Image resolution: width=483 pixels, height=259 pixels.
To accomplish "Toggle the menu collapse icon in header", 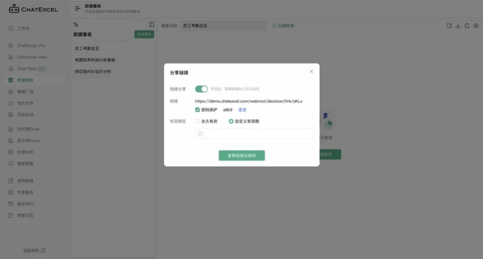I will pos(78,8).
